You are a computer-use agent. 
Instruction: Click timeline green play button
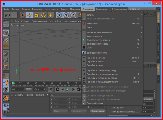tap(68, 89)
